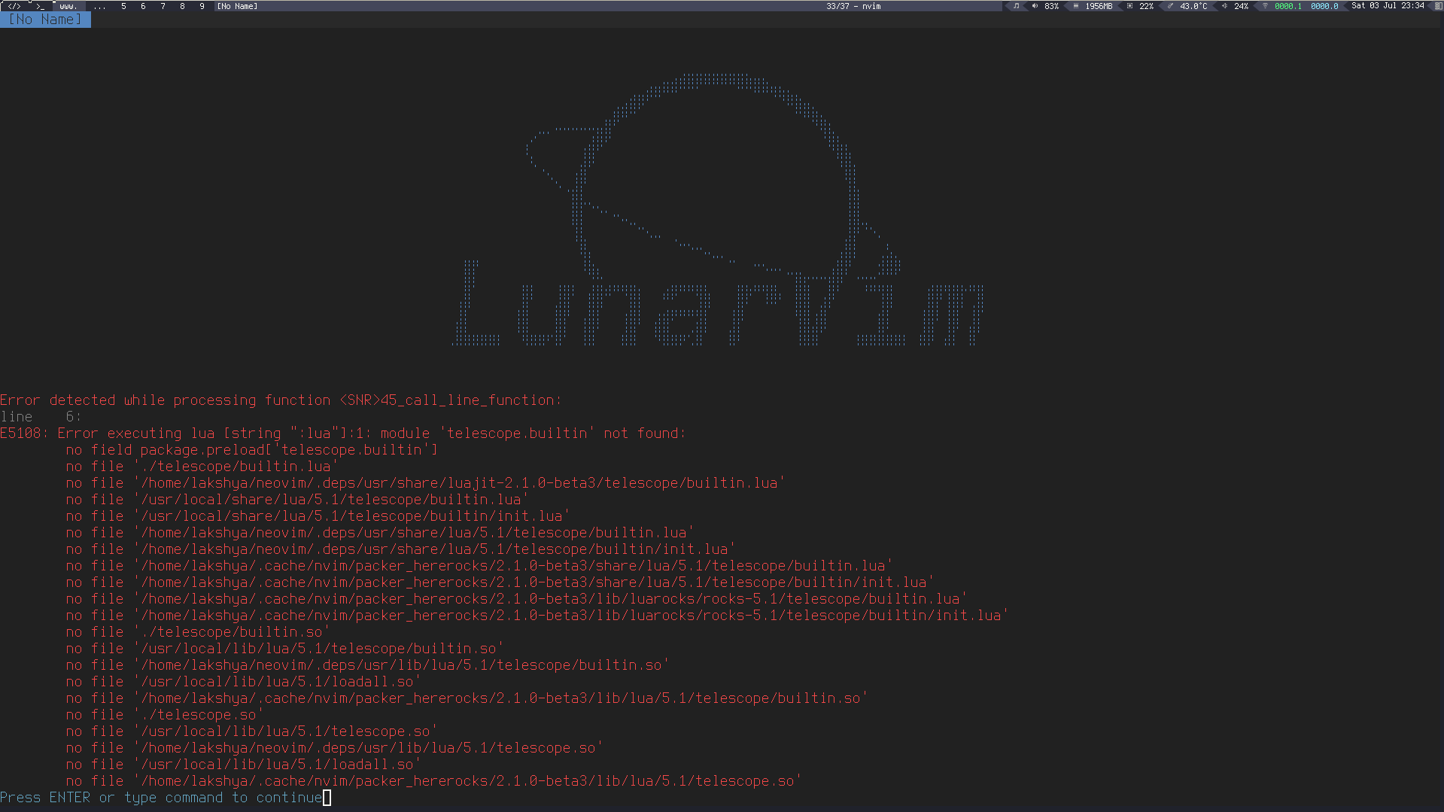The image size is (1444, 812).
Task: Open the [No Name] tmux window tab
Action: (x=236, y=6)
